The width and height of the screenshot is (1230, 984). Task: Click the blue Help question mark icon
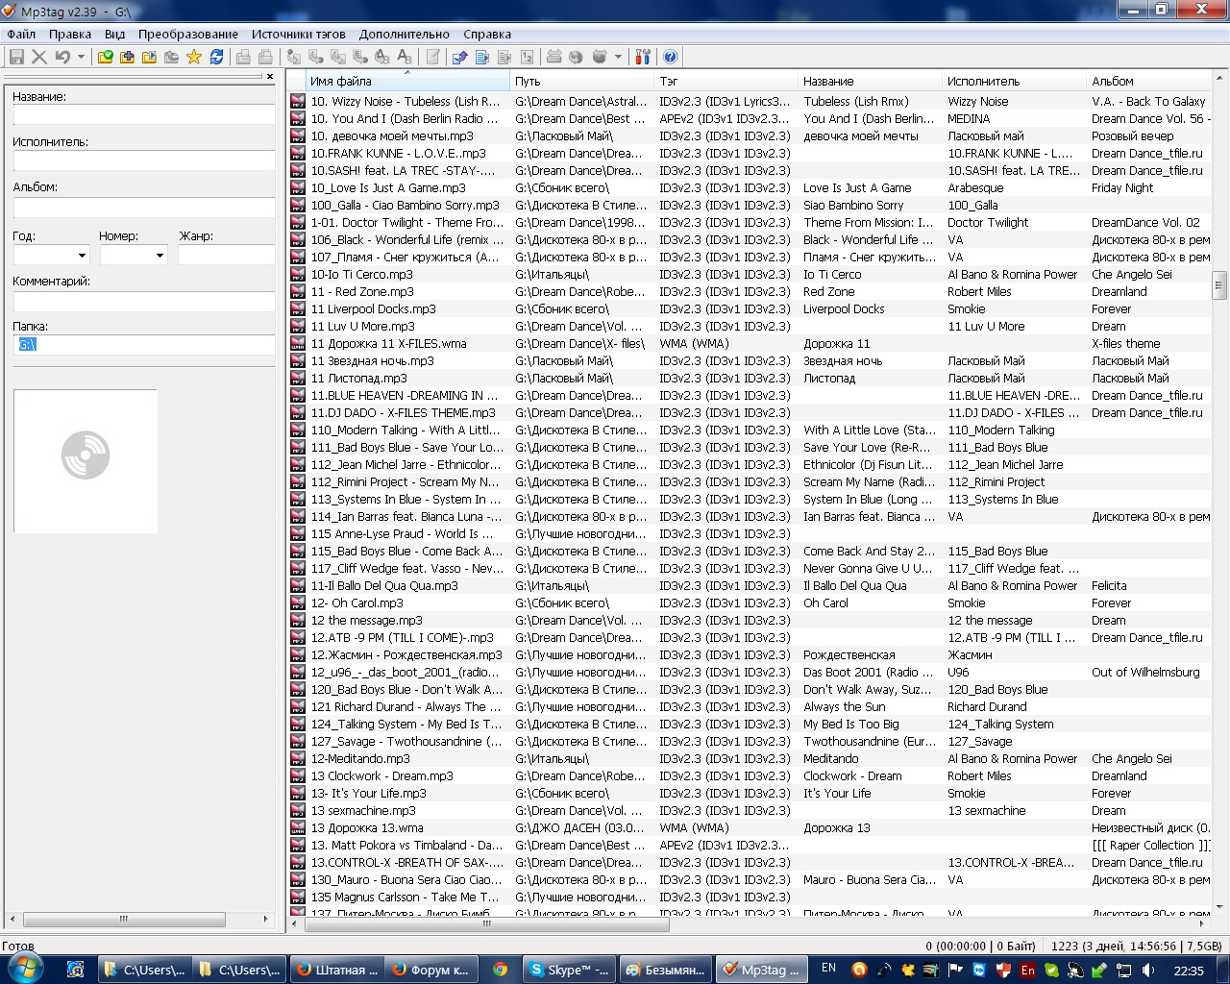click(x=671, y=57)
